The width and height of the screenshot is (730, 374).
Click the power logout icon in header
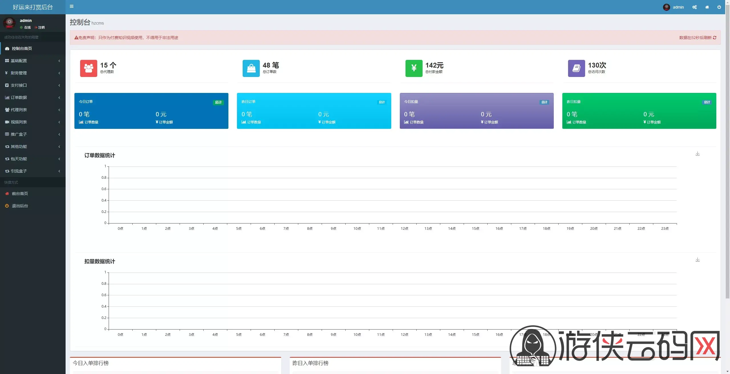[x=719, y=7]
